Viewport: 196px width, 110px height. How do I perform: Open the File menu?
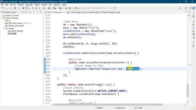(x=2, y=5)
